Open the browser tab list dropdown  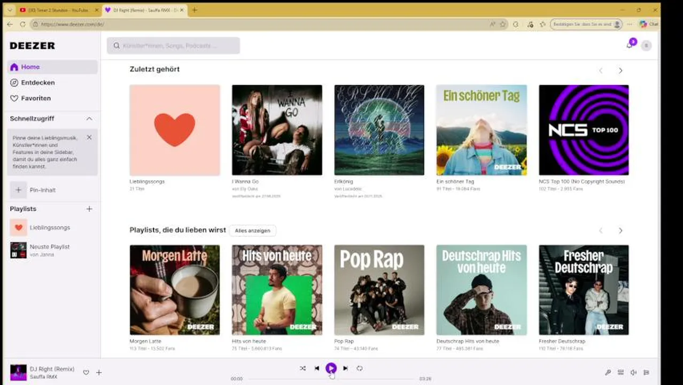(x=10, y=10)
